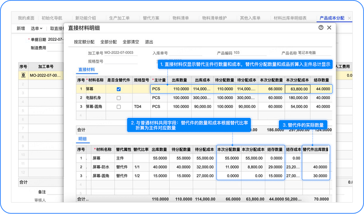Image resolution: width=364 pixels, height=214 pixels.
Task: Click 产品编码 field showing 103
Action: coord(250,53)
